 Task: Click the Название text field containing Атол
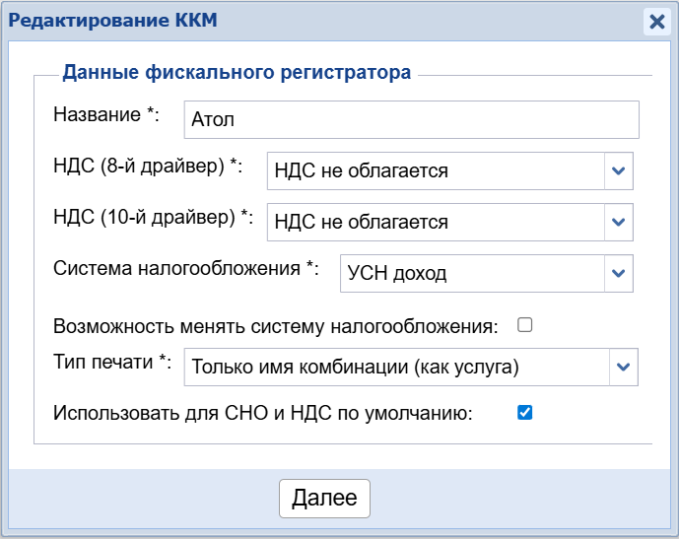click(411, 120)
